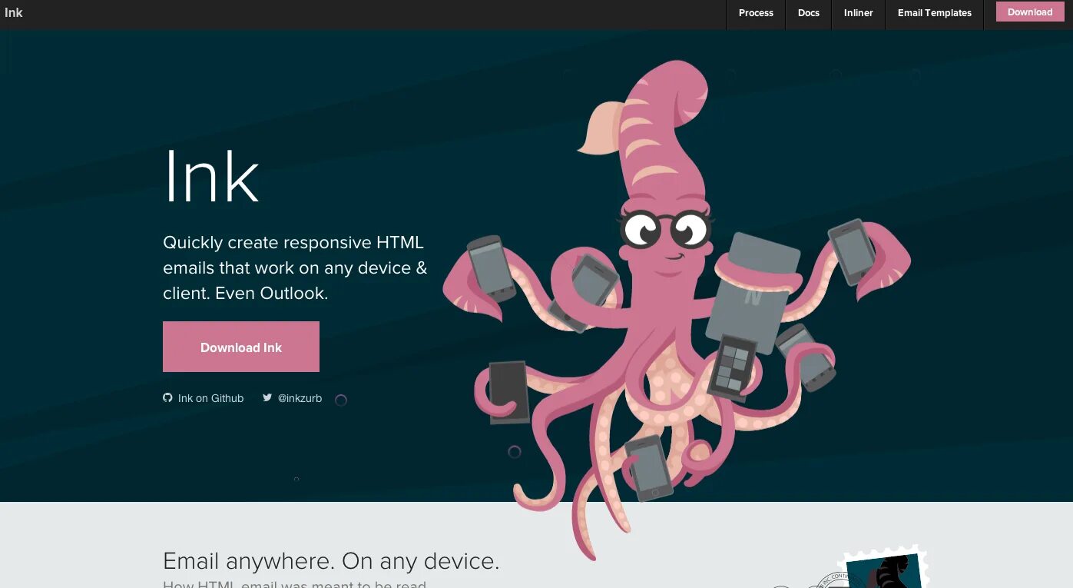Click the large Ink heading
Image resolution: width=1073 pixels, height=588 pixels.
click(211, 177)
